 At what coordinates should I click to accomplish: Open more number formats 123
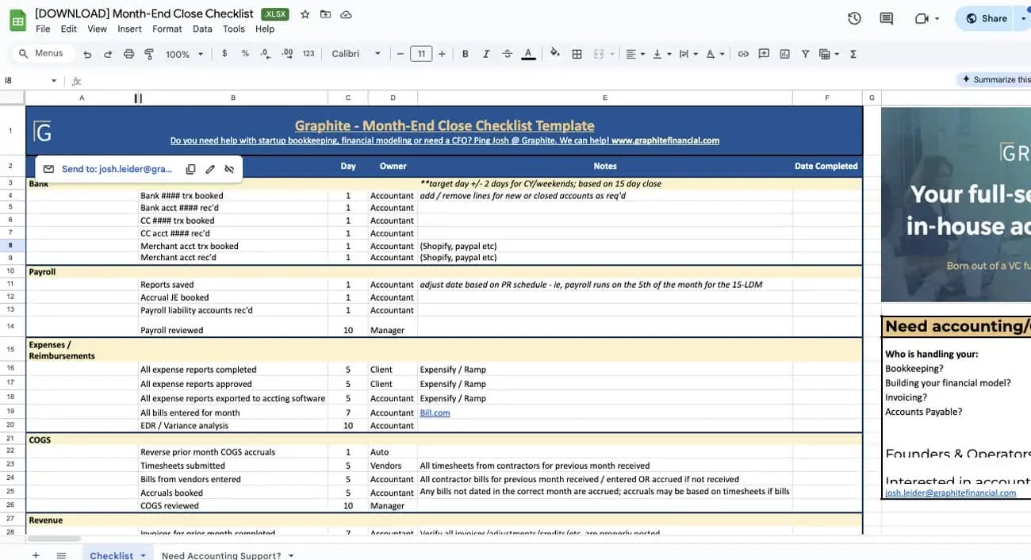click(309, 54)
